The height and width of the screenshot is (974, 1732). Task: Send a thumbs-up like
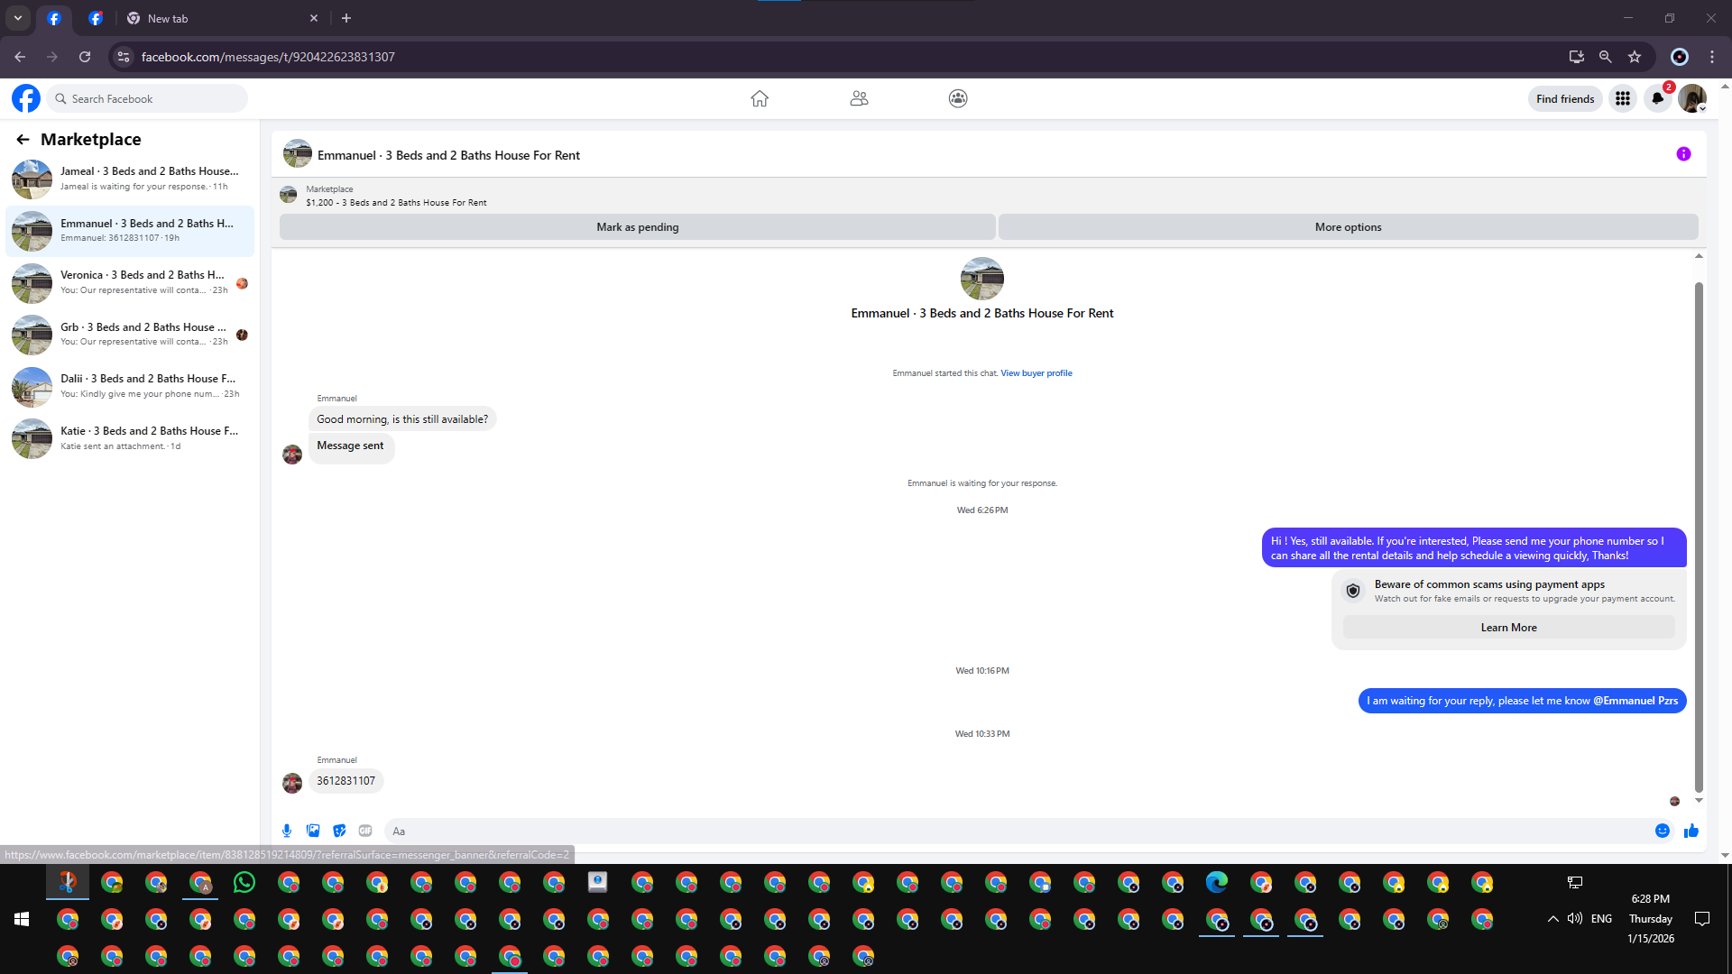[1691, 831]
